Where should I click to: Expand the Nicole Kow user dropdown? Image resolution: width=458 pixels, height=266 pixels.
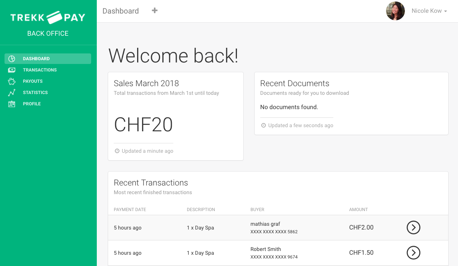tap(429, 11)
